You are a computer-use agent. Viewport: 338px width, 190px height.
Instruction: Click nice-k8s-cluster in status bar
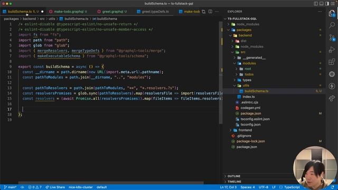pyautogui.click(x=81, y=187)
